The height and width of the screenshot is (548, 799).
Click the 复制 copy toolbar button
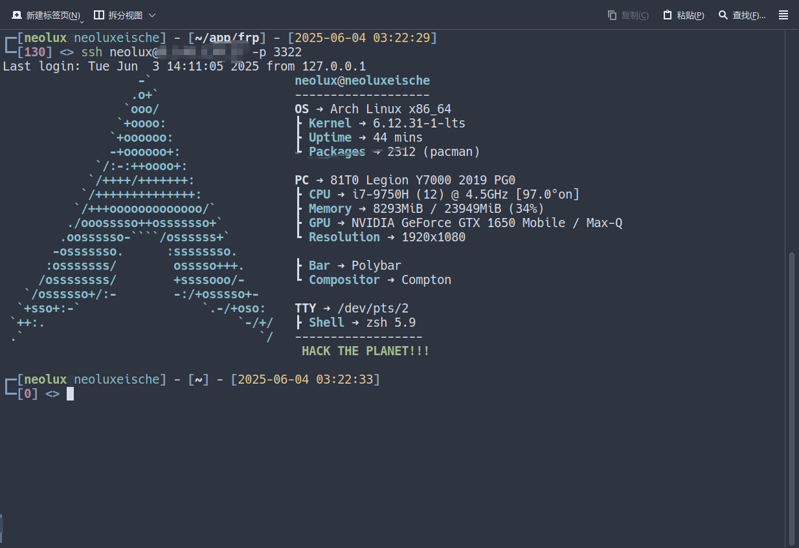tap(628, 15)
